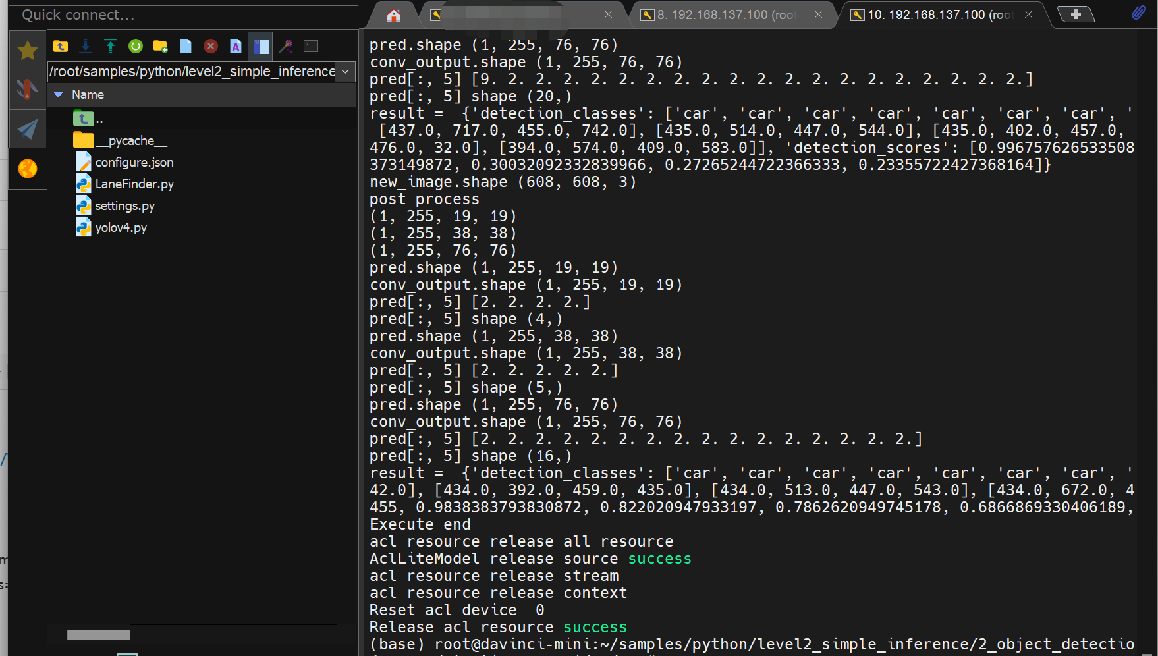The height and width of the screenshot is (656, 1158).
Task: Open the Sessions star panel
Action: point(28,49)
